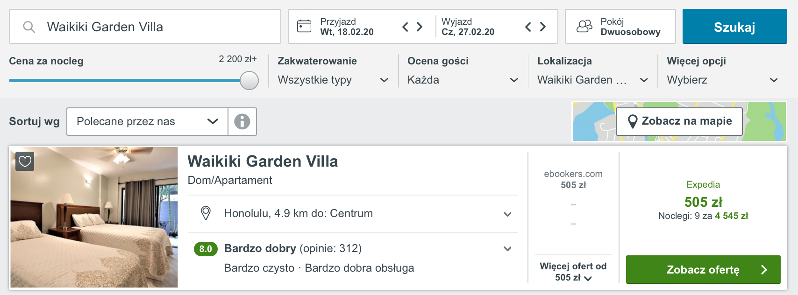Open the Sortuj wg sort dropdown

[x=147, y=122]
